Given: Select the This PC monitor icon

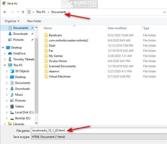Looking at the screenshot, I should click(x=10, y=65).
